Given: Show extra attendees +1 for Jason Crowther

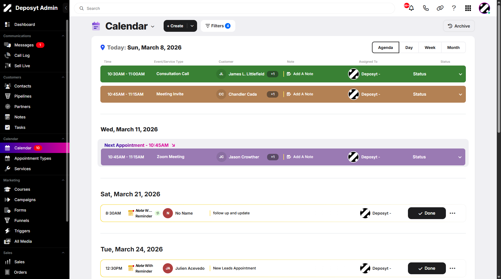Looking at the screenshot, I should point(273,157).
